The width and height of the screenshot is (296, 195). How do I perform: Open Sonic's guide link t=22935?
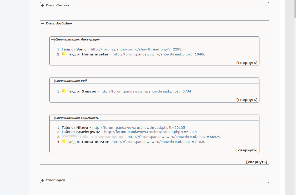coord(137,49)
